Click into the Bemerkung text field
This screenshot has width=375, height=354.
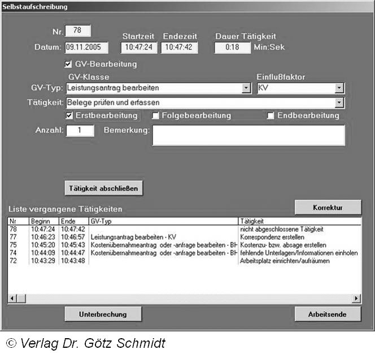tap(248, 135)
